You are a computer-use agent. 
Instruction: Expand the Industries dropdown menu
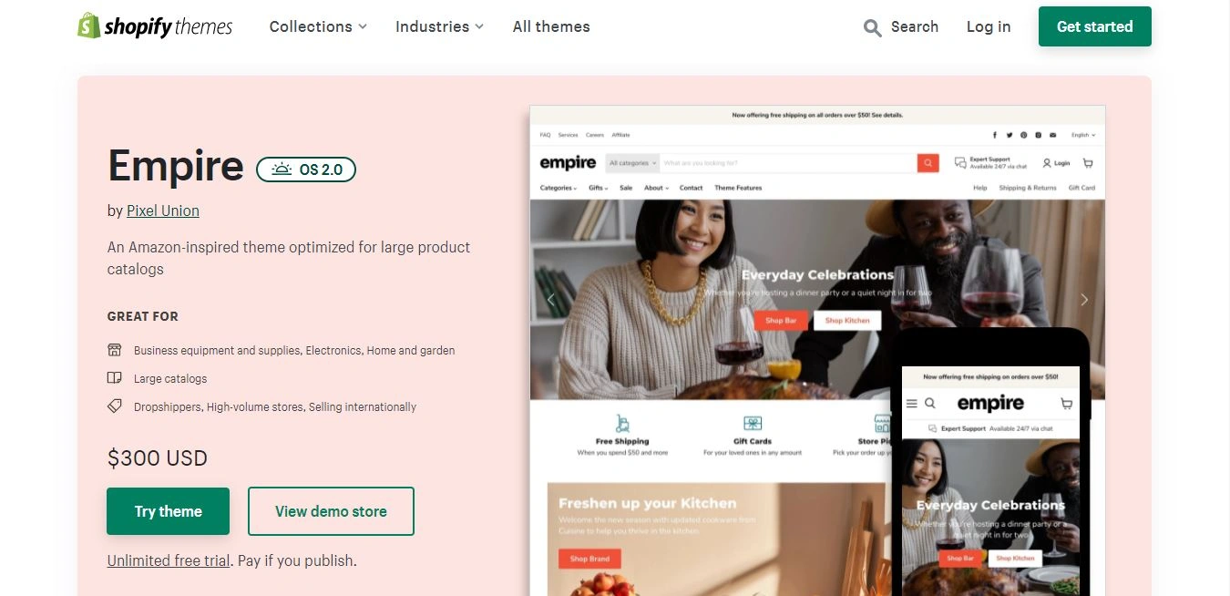coord(440,26)
